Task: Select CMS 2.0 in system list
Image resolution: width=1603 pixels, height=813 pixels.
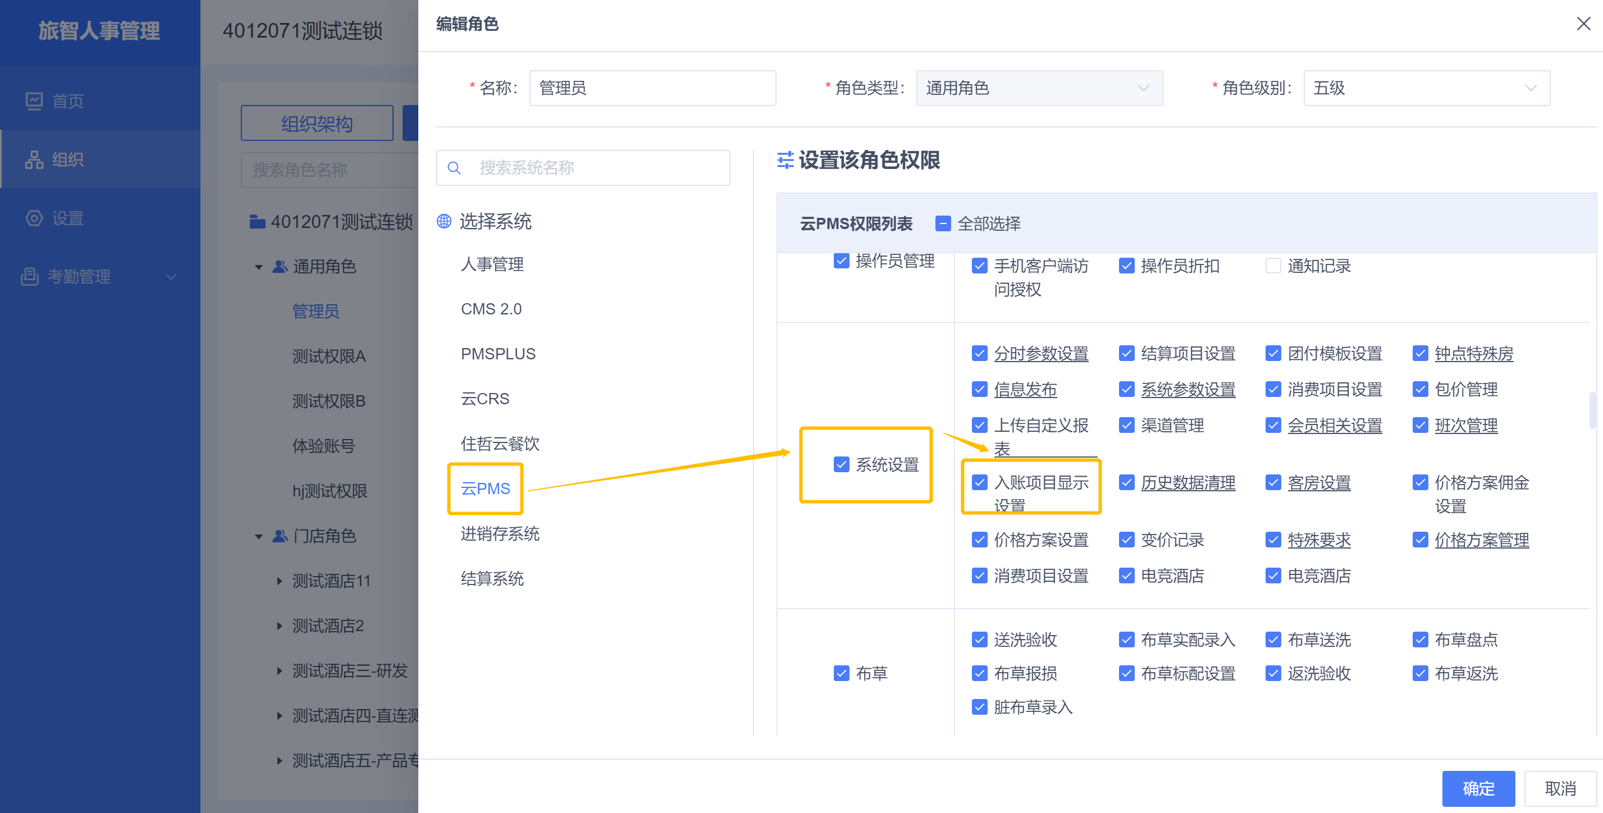Action: 491,309
